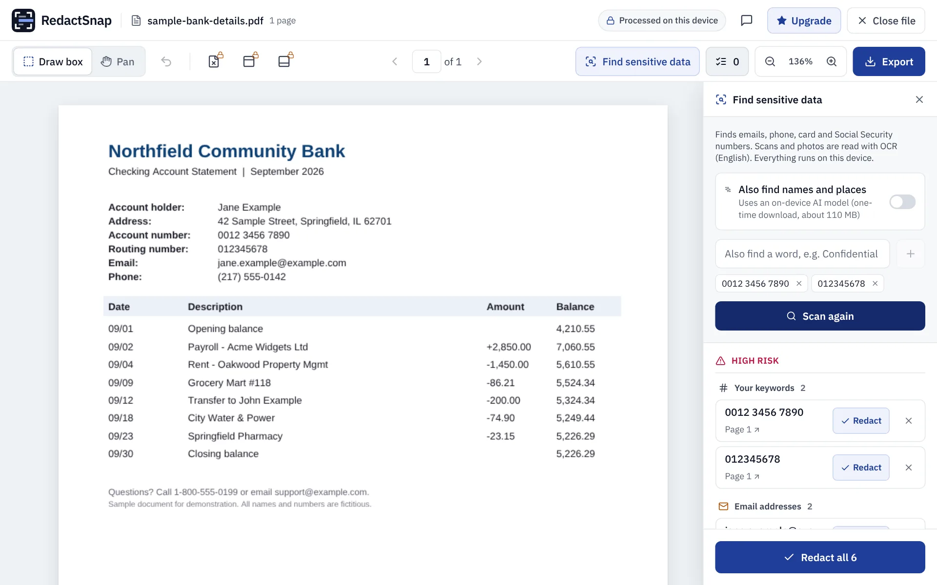The image size is (937, 585).
Task: Click the locked redact-footer toolbar icon
Action: pos(285,61)
